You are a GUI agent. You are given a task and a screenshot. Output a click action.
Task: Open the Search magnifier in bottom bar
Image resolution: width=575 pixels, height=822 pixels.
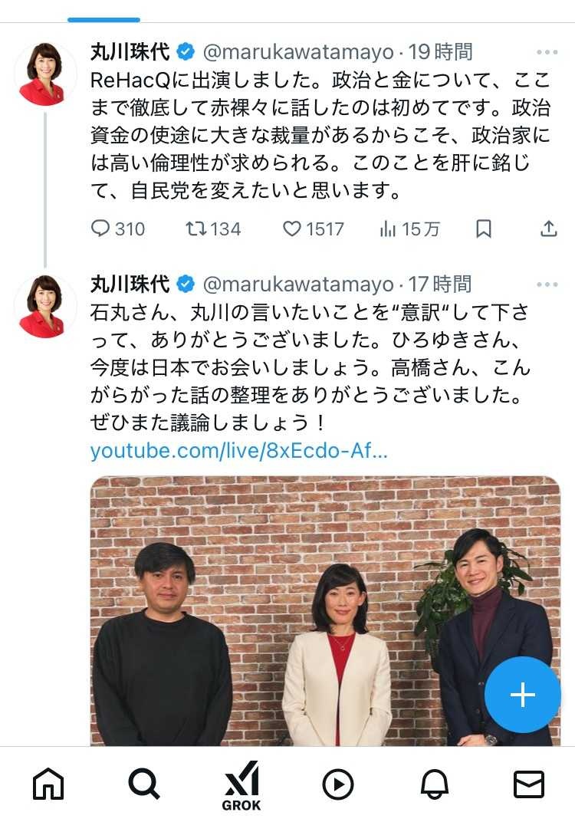(x=143, y=784)
